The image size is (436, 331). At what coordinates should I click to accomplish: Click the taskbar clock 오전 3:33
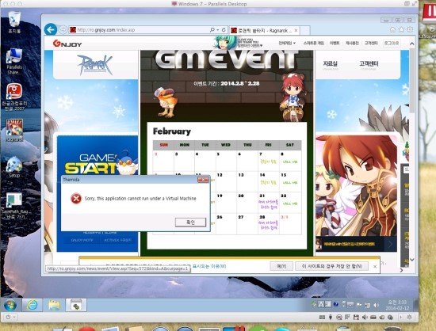click(397, 305)
